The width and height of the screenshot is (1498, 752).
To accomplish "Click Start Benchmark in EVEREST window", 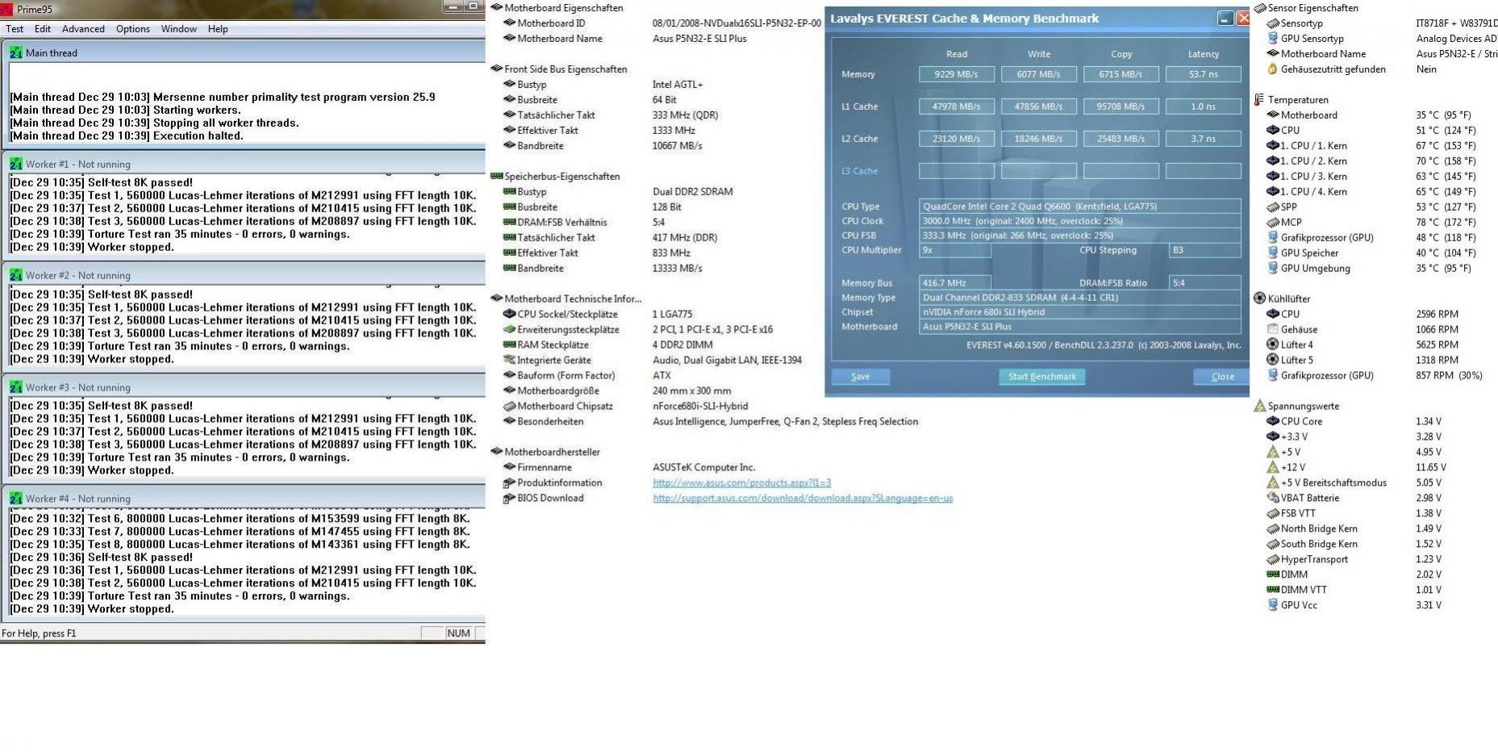I will coord(1042,377).
